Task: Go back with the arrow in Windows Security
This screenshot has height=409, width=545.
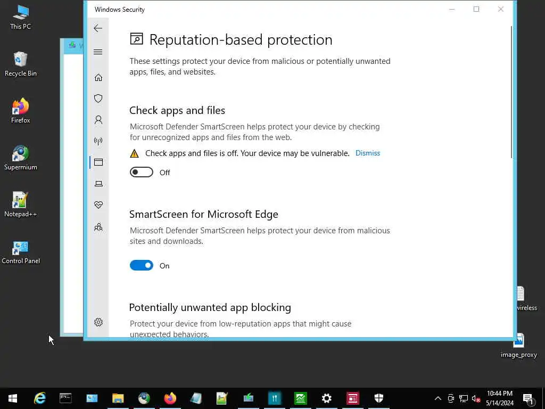Action: pyautogui.click(x=98, y=28)
